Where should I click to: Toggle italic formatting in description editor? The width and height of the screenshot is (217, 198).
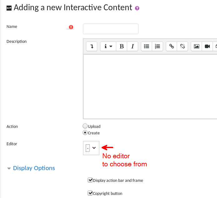(133, 47)
